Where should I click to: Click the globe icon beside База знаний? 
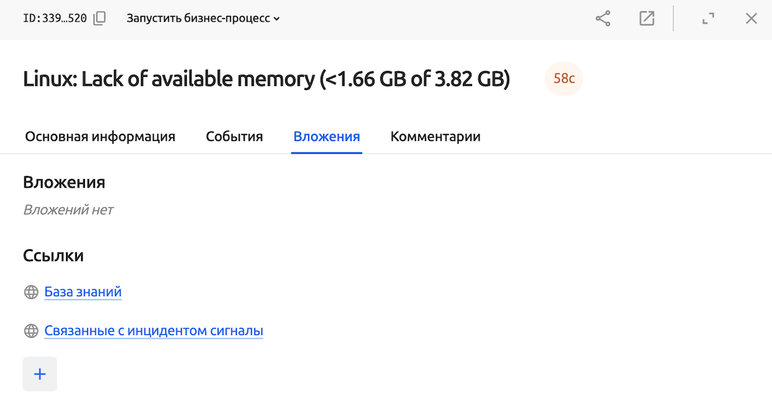(31, 292)
